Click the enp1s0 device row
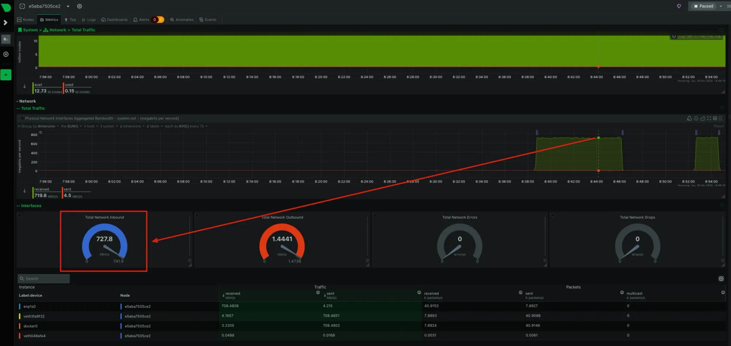Image resolution: width=731 pixels, height=346 pixels. click(371, 306)
